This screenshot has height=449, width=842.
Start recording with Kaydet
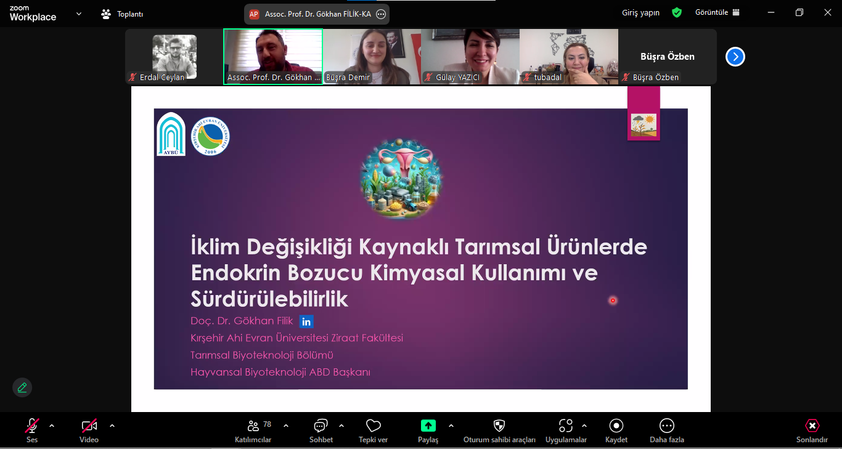pyautogui.click(x=616, y=426)
